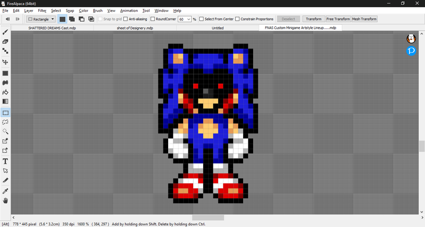Image resolution: width=425 pixels, height=227 pixels.
Task: Check Constrain Proportions
Action: pos(238,19)
